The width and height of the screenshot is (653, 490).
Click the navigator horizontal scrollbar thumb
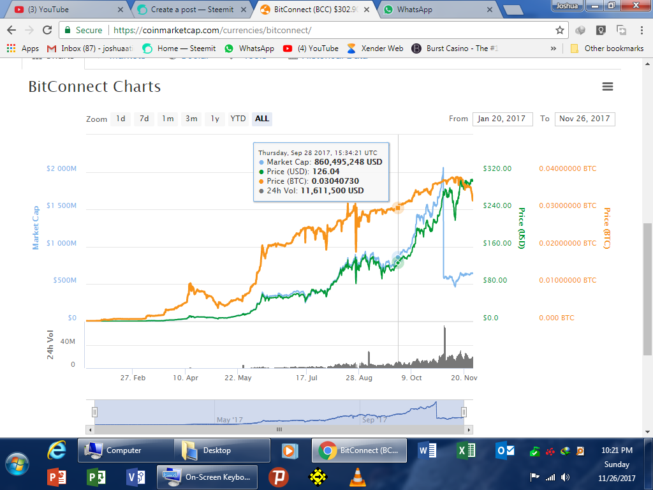(279, 429)
